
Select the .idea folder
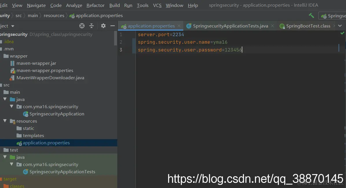8,41
